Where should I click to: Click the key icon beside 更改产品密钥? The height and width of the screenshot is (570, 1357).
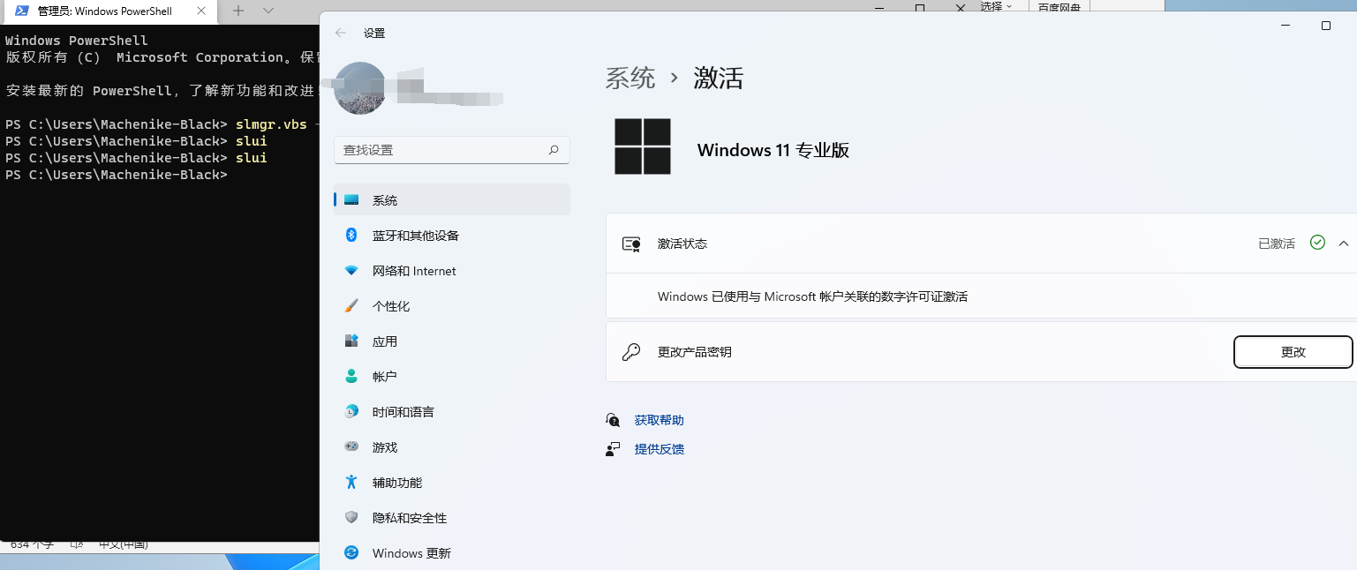pos(631,352)
